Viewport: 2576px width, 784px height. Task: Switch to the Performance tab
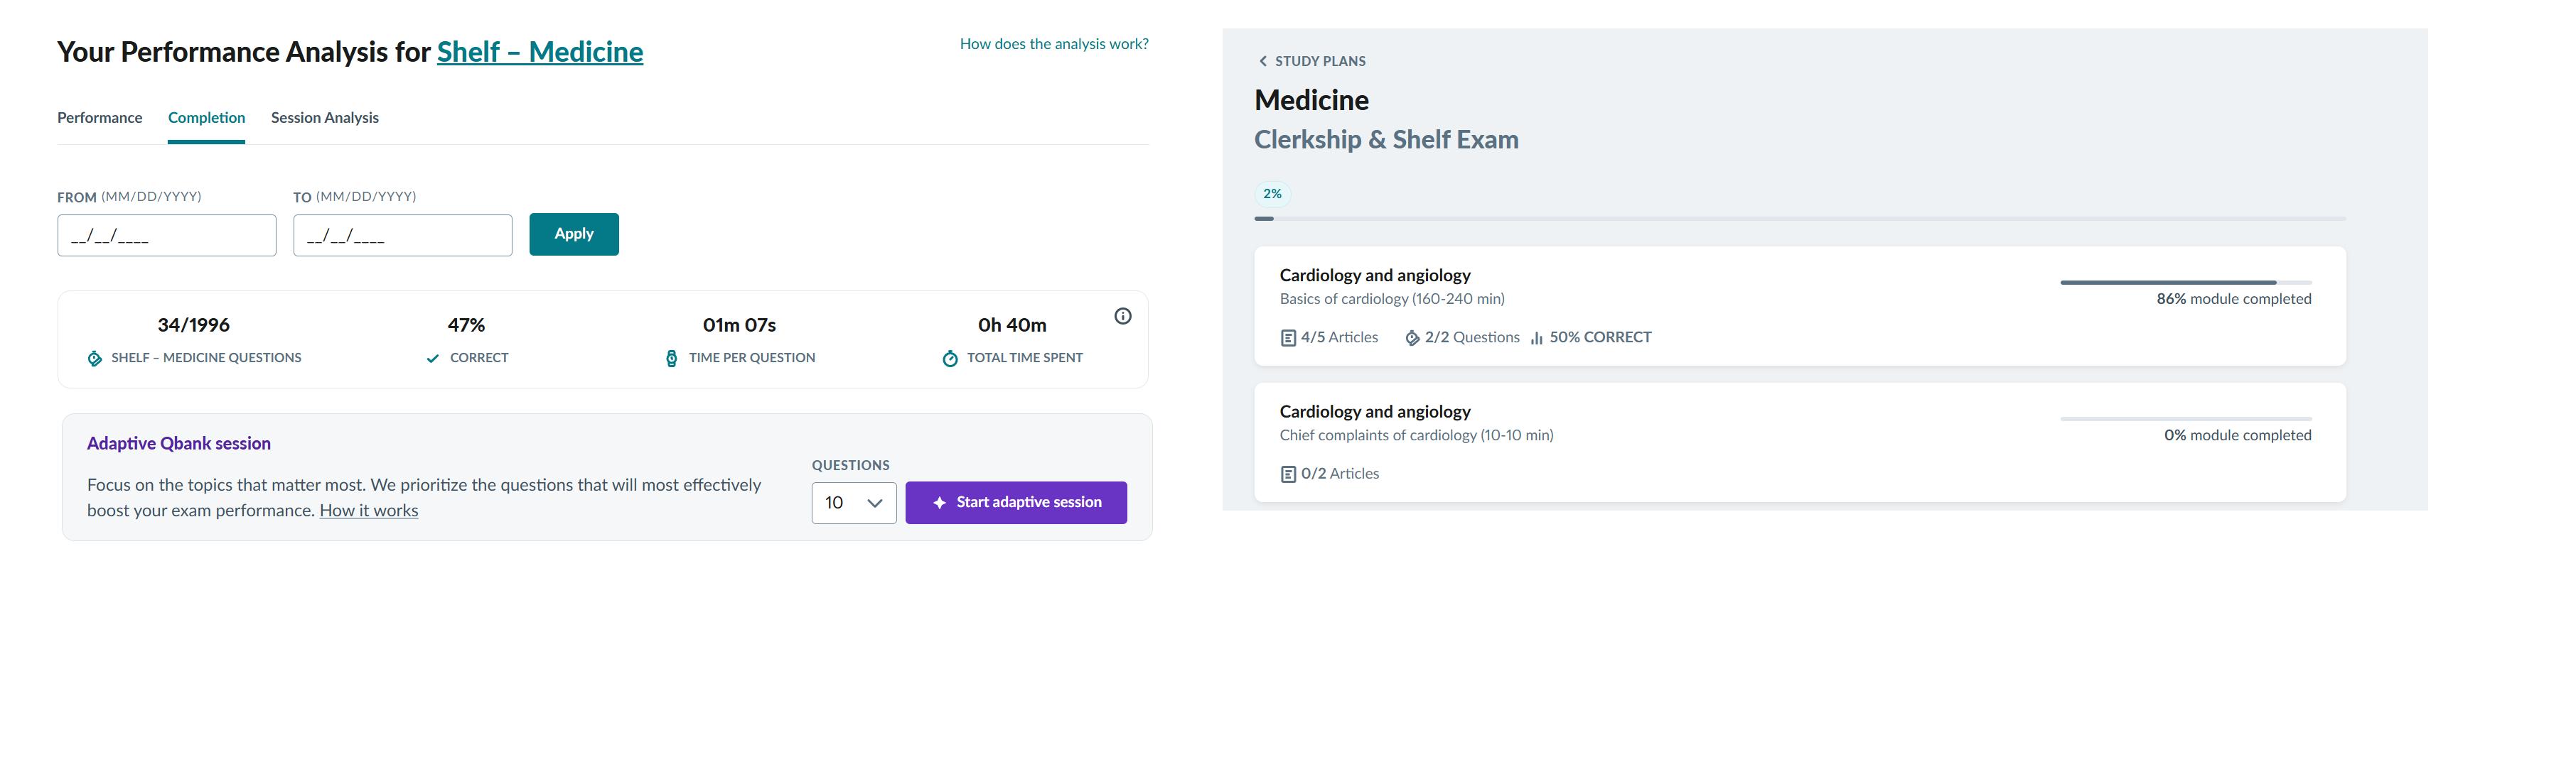click(100, 118)
